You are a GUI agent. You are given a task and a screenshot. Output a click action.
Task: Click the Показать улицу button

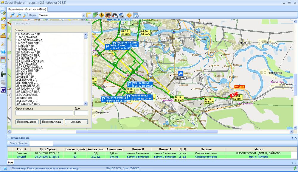point(52,122)
